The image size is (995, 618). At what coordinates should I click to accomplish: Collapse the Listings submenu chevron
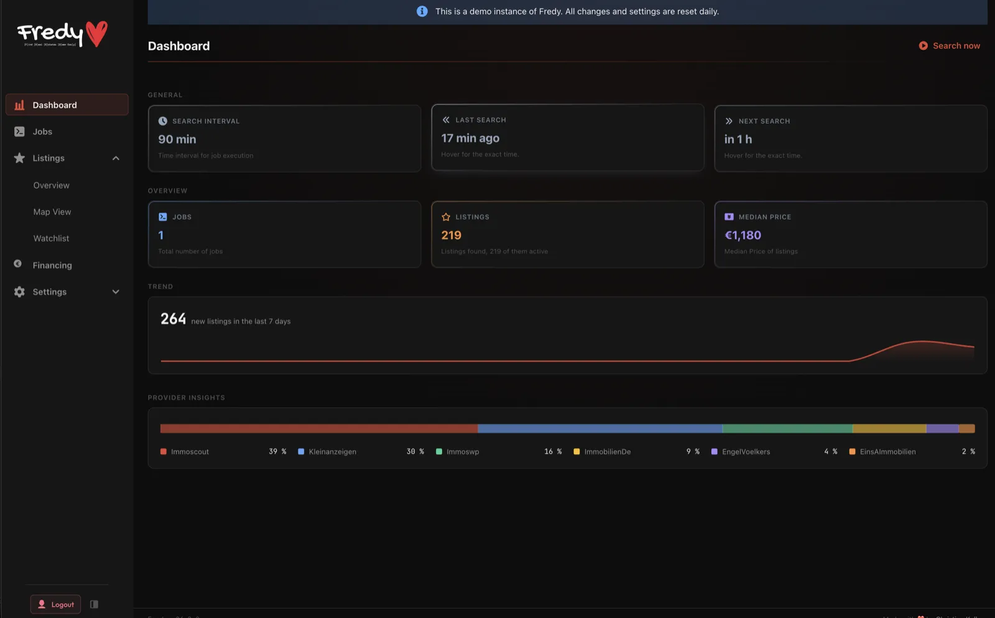(116, 158)
